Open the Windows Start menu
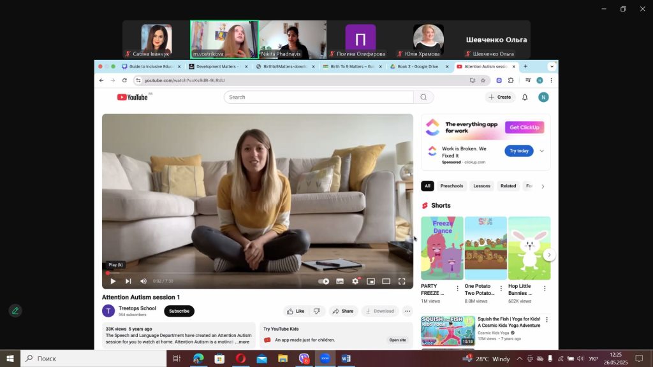The width and height of the screenshot is (653, 367). pos(10,358)
